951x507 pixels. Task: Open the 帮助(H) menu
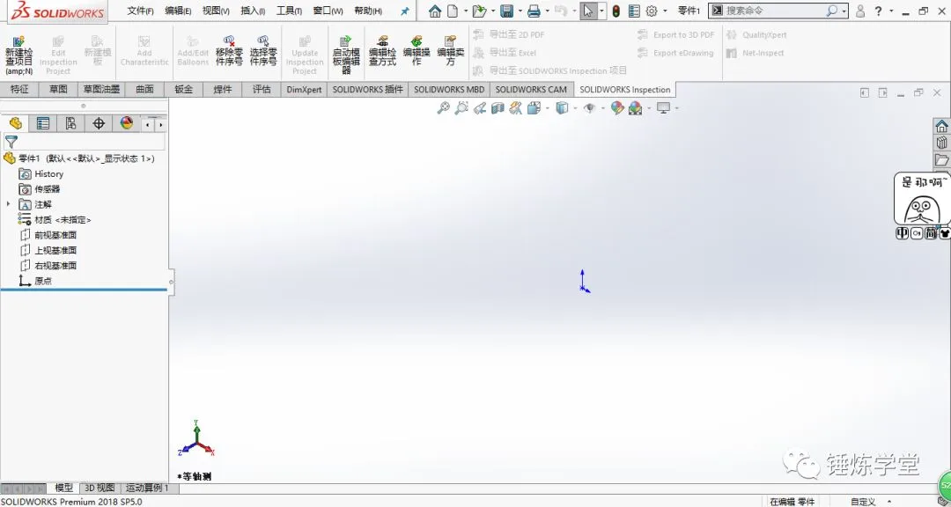point(368,11)
